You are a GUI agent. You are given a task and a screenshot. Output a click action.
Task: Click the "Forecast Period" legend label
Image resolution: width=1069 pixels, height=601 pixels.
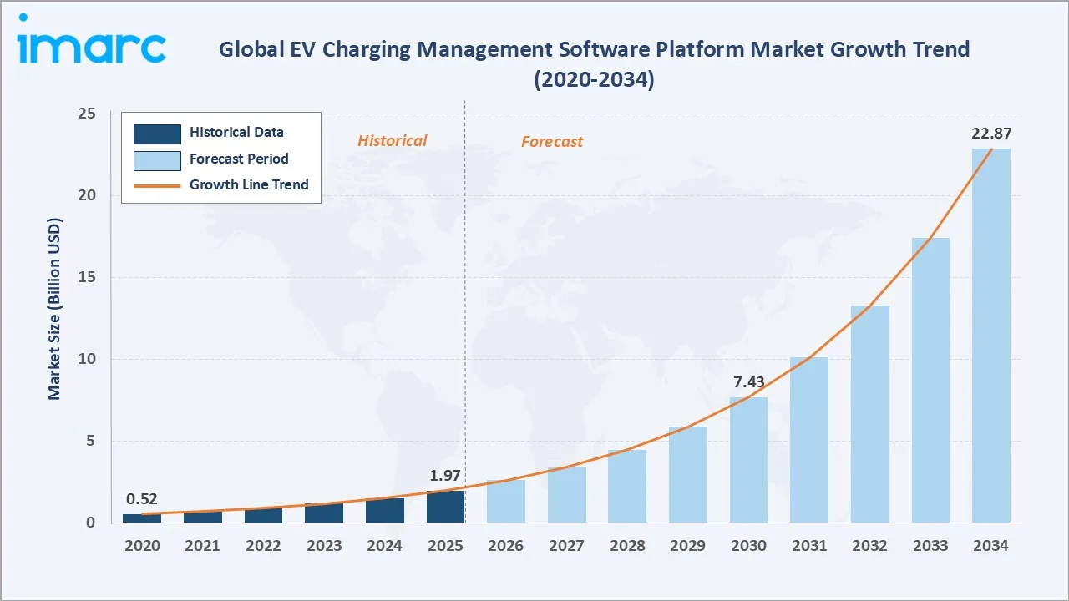pyautogui.click(x=239, y=159)
